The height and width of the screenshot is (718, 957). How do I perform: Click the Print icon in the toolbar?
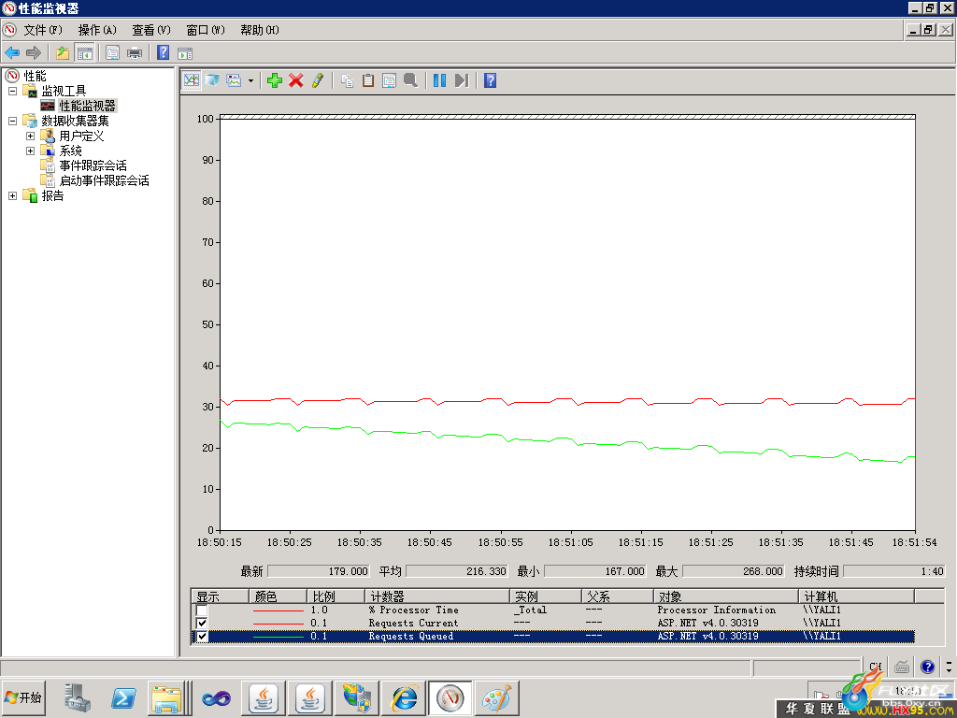tap(135, 53)
